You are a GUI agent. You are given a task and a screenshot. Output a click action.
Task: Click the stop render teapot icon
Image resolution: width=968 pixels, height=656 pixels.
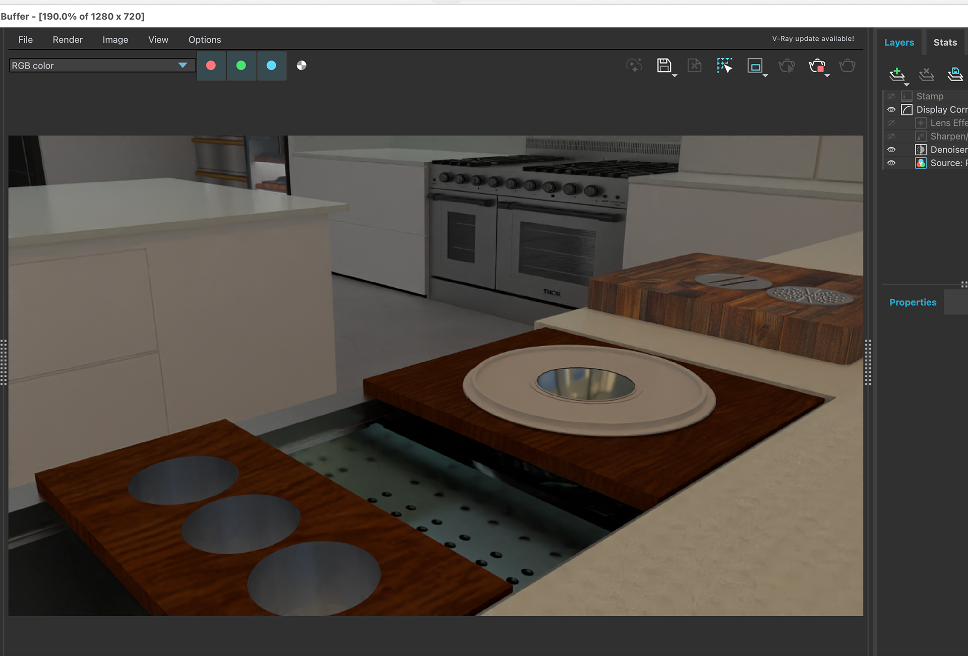[817, 65]
